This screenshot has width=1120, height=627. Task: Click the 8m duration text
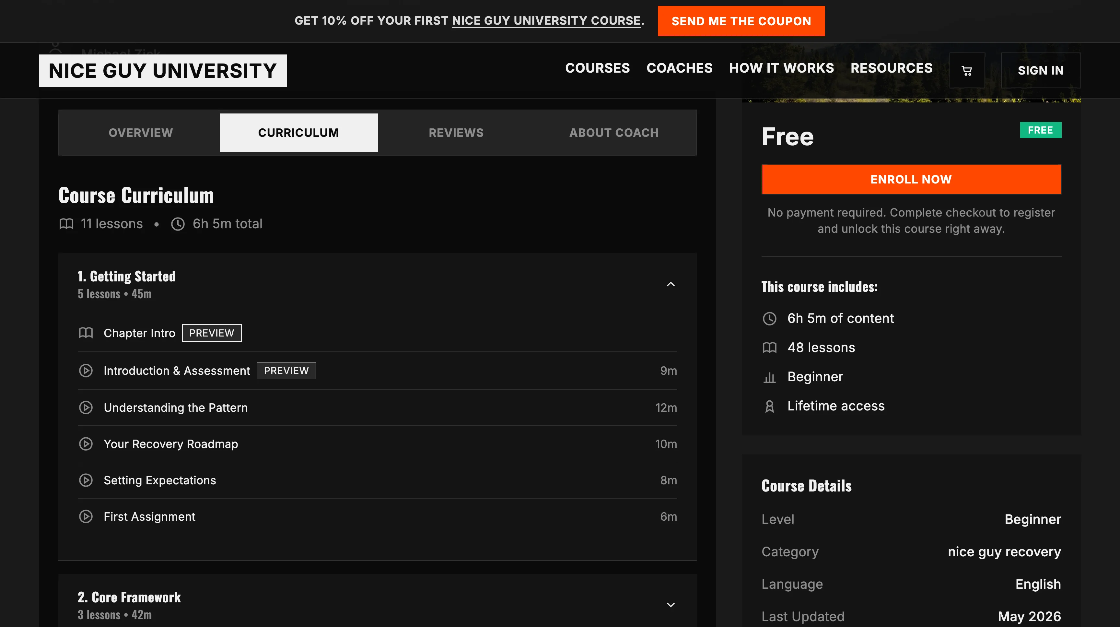[x=668, y=480]
